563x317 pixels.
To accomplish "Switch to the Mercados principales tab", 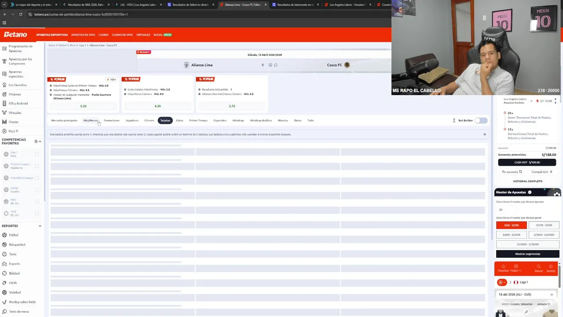I will coord(64,120).
